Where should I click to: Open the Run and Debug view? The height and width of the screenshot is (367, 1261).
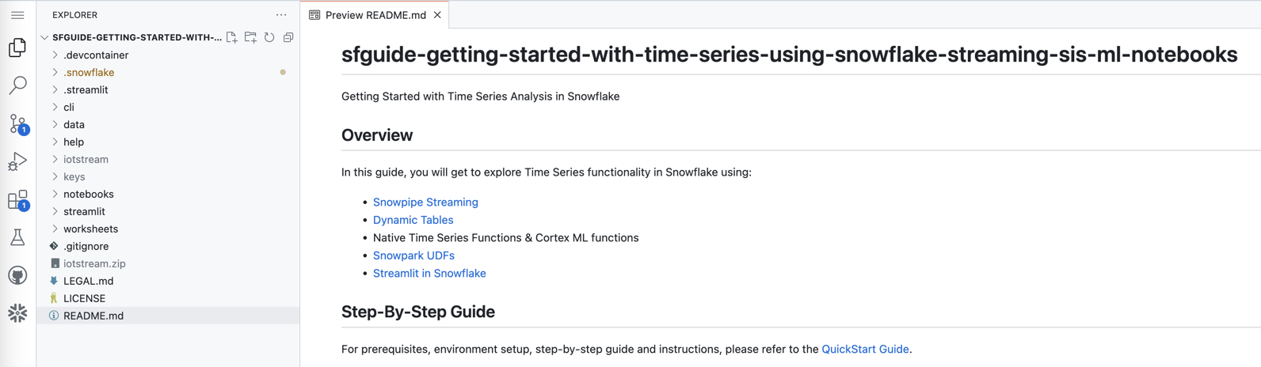[x=17, y=161]
